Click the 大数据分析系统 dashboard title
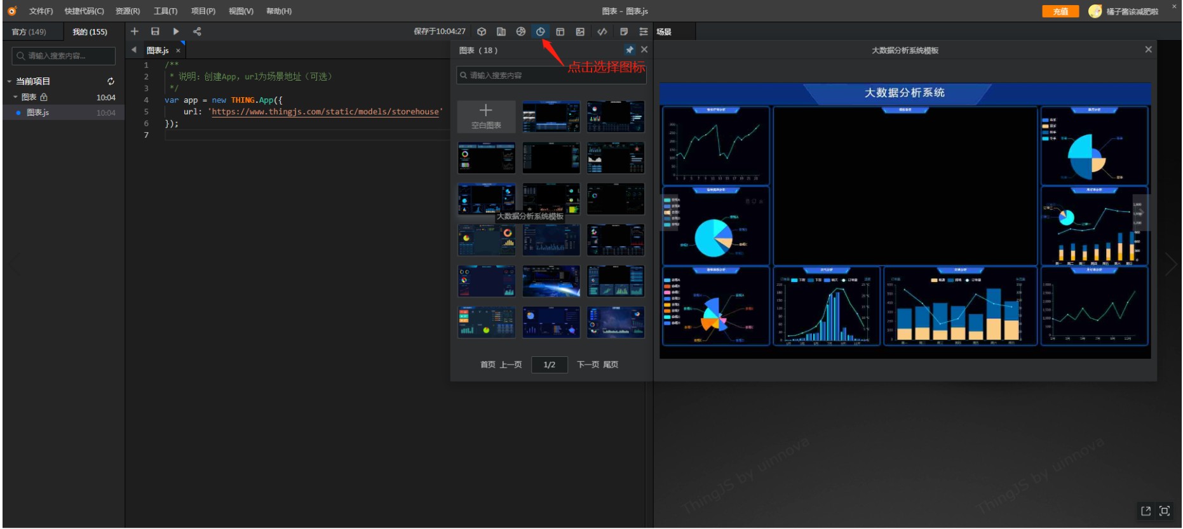The height and width of the screenshot is (529, 1183). click(905, 93)
